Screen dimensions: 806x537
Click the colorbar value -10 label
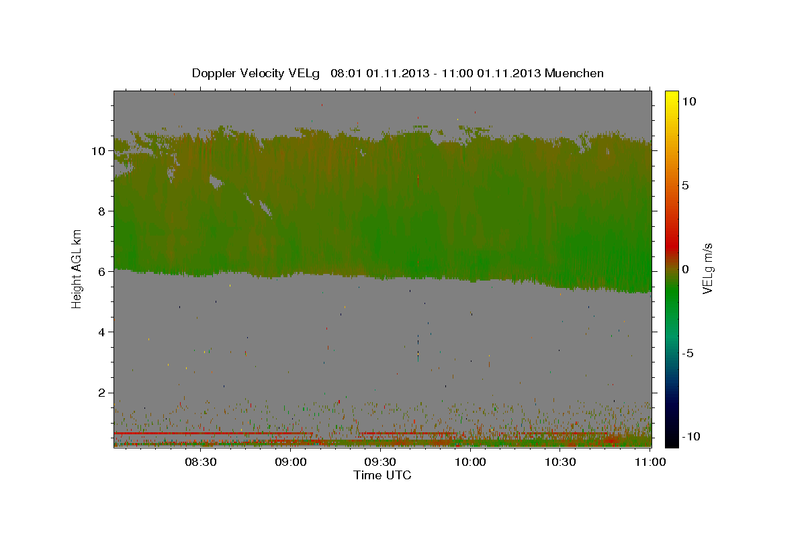[x=691, y=436]
